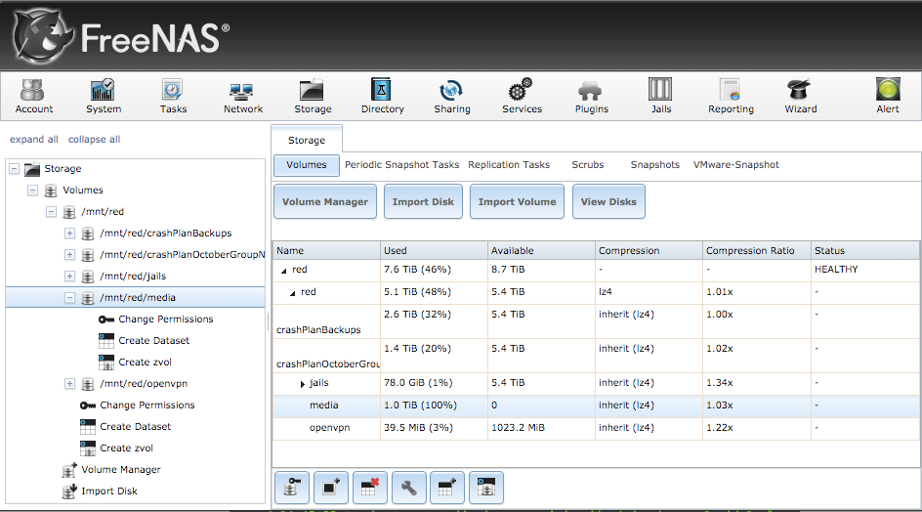Viewport: 922px width, 512px height.
Task: Collapse the top-level red volume row
Action: [283, 271]
